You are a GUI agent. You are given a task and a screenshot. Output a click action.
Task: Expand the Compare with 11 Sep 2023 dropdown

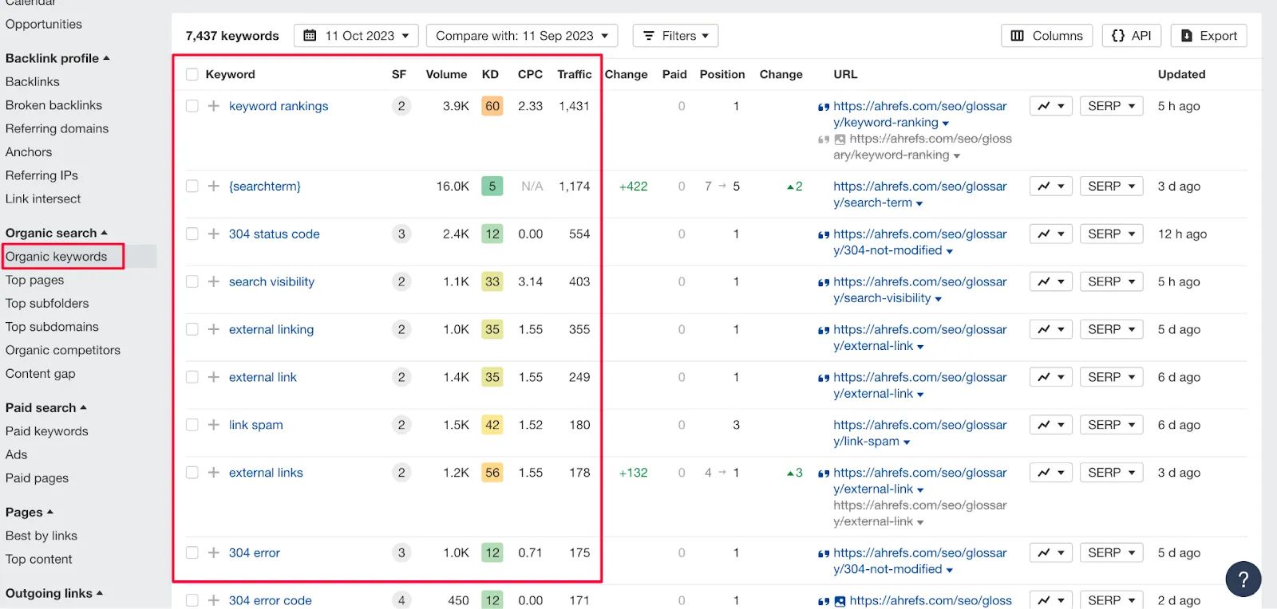tap(521, 36)
